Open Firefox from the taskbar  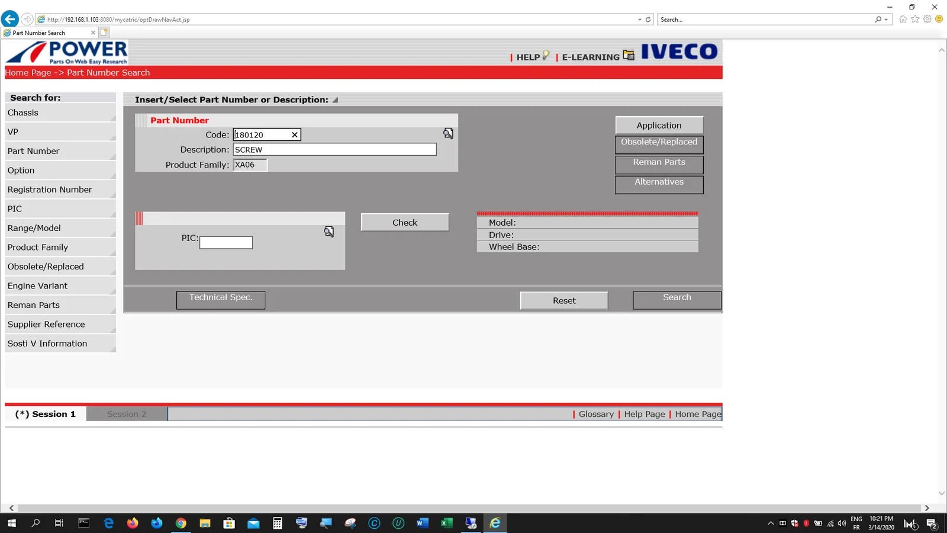click(133, 523)
